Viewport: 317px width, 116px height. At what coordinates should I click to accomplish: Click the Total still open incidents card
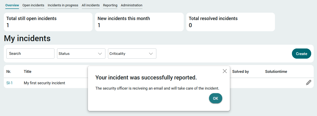coord(48,22)
